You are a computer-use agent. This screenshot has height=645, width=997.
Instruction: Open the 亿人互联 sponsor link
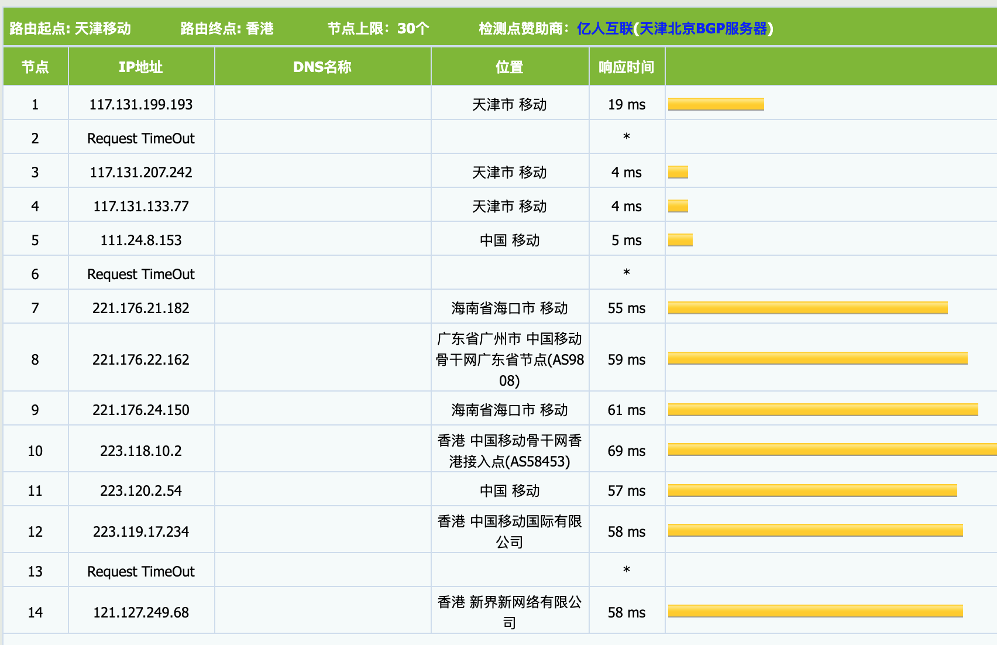[x=603, y=27]
